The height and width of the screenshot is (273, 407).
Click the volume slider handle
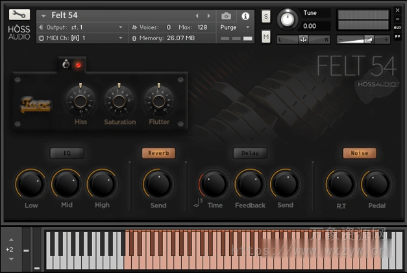369,40
